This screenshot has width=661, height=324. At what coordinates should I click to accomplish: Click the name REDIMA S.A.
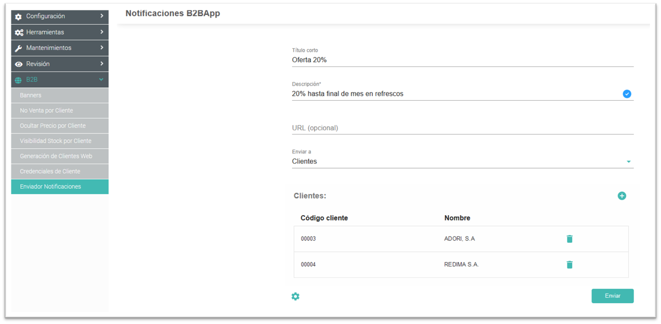tap(462, 265)
